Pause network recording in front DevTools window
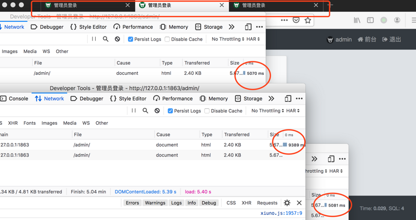Image resolution: width=416 pixels, height=220 pixels. 134,111
